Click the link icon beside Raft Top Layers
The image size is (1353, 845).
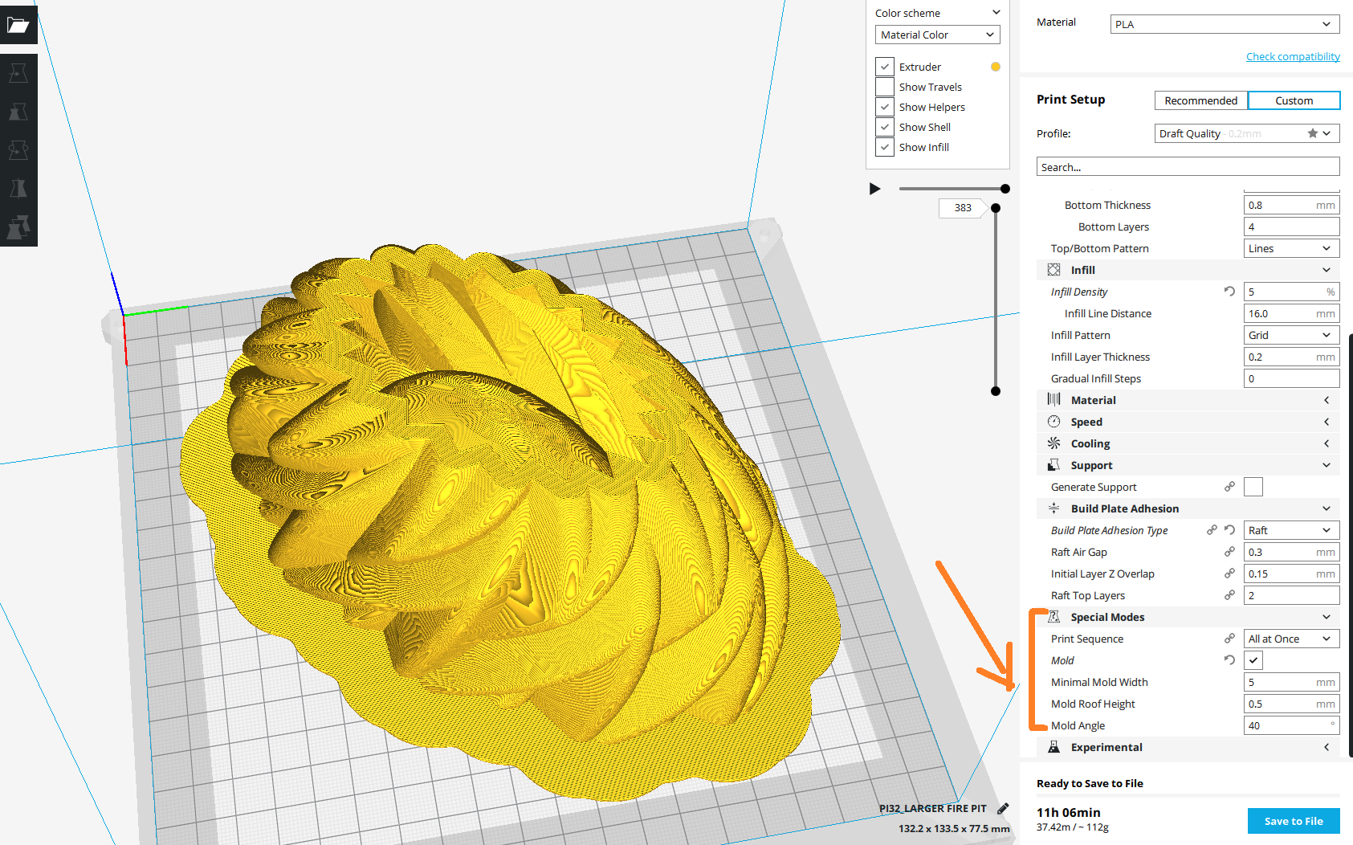point(1229,595)
